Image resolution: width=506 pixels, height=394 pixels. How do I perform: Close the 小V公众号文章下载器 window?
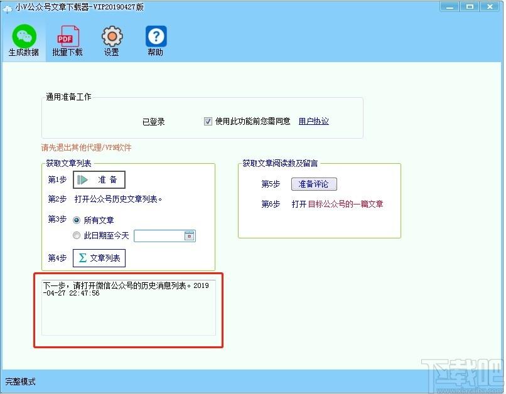point(490,6)
